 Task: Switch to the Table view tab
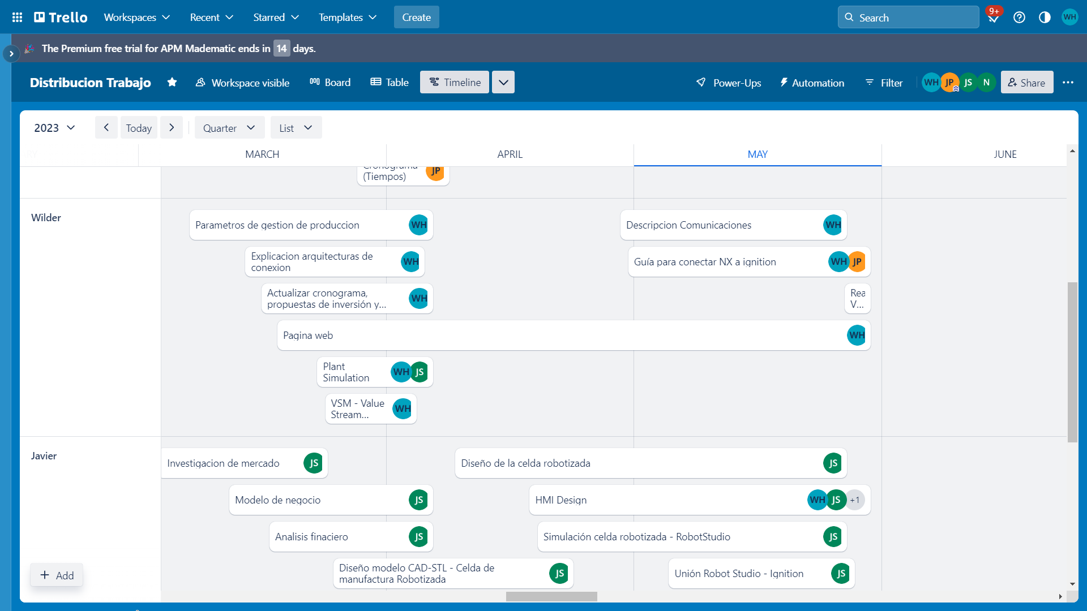click(390, 83)
